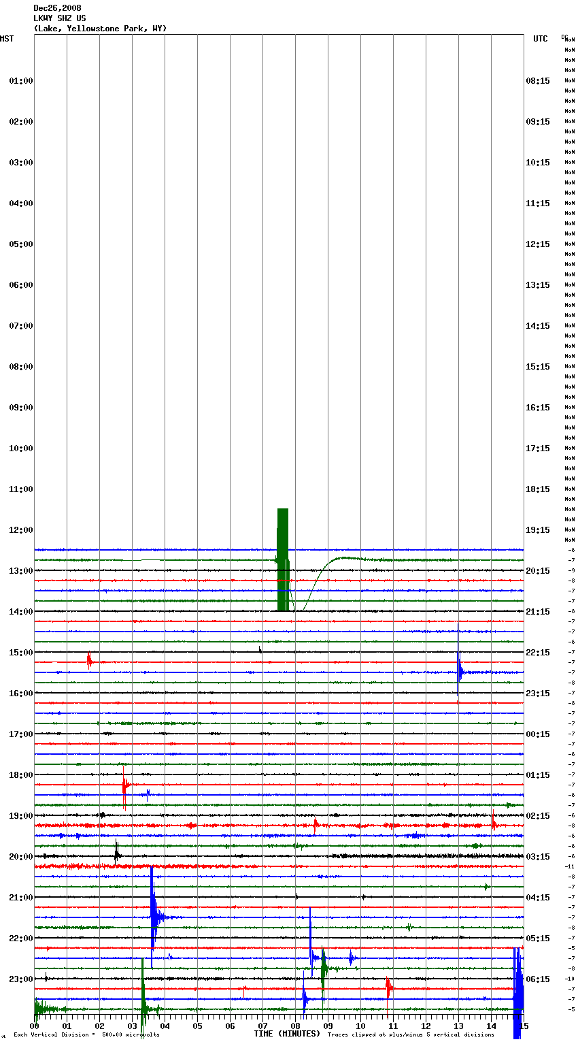The height and width of the screenshot is (1044, 578).
Task: Click the 08:15 UTC time label
Action: (538, 81)
